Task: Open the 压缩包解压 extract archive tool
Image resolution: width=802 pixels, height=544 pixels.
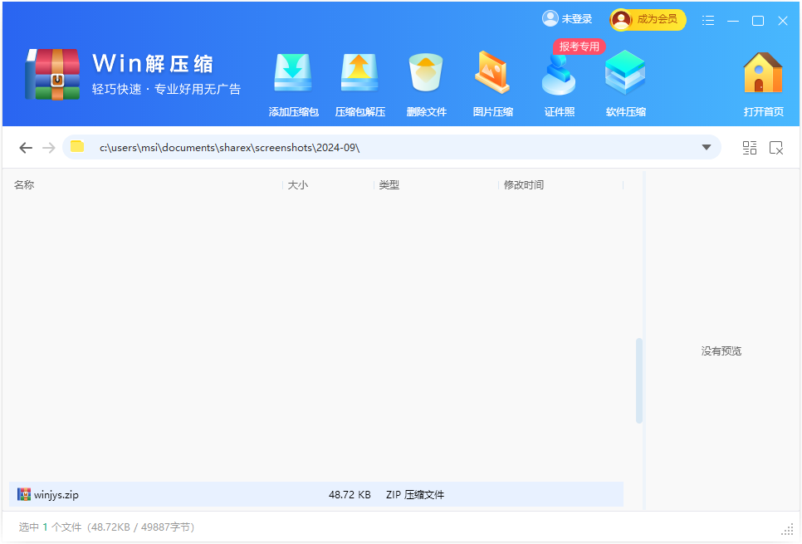Action: (359, 72)
